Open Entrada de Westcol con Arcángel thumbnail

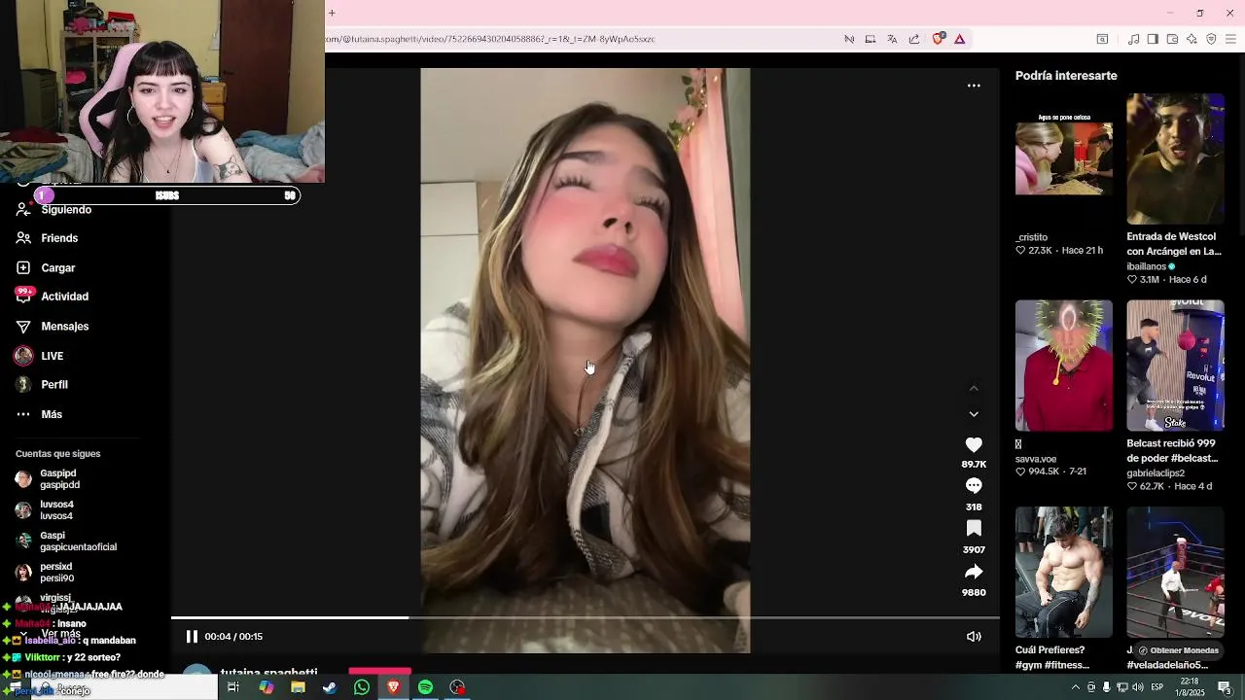(x=1175, y=158)
